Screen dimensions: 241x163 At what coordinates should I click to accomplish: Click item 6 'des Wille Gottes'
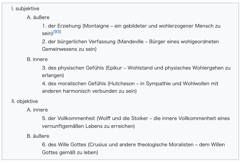click(67, 145)
